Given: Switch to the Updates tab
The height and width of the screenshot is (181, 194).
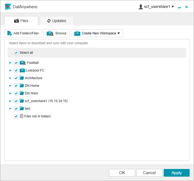Looking at the screenshot, I should [56, 21].
